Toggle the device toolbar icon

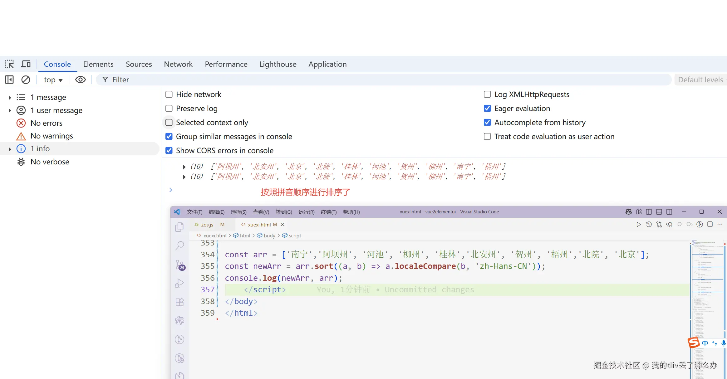(x=26, y=64)
